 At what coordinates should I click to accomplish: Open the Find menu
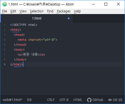tap(50, 11)
